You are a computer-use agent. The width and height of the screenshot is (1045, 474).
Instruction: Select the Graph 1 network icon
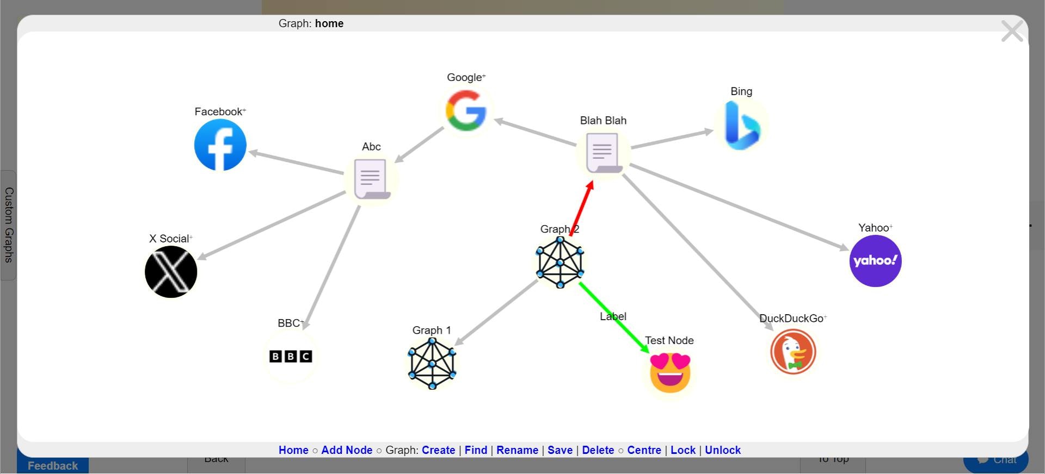pyautogui.click(x=432, y=364)
